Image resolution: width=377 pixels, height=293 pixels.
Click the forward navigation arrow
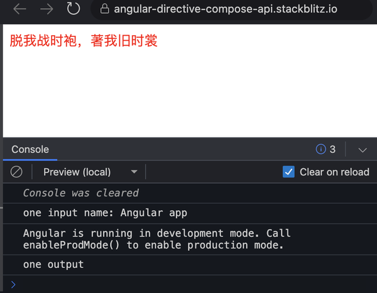tap(46, 9)
